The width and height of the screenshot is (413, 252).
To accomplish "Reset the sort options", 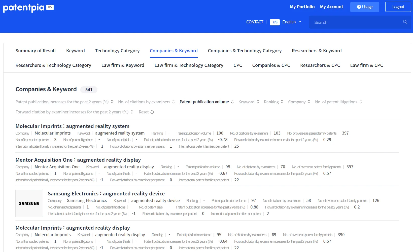I will [146, 112].
